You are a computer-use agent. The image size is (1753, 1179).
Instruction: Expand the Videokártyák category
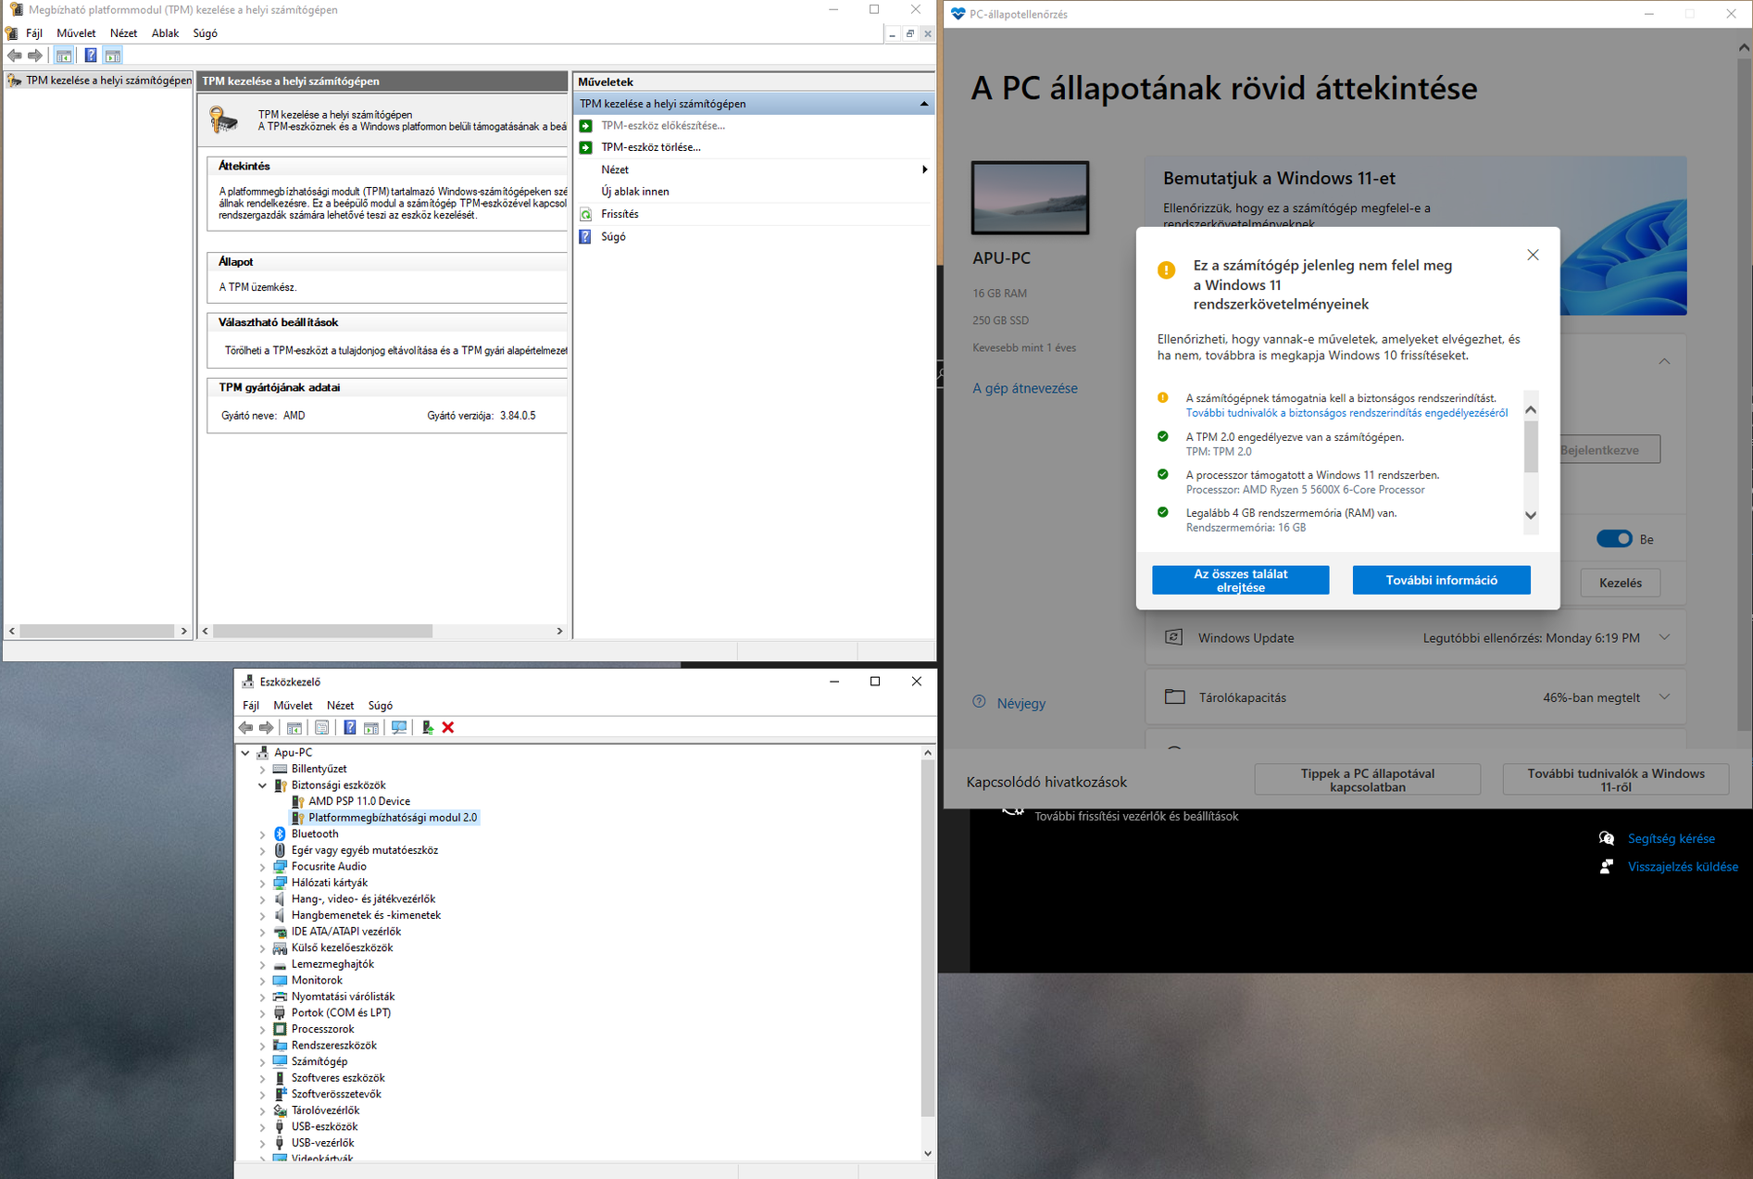[263, 1159]
